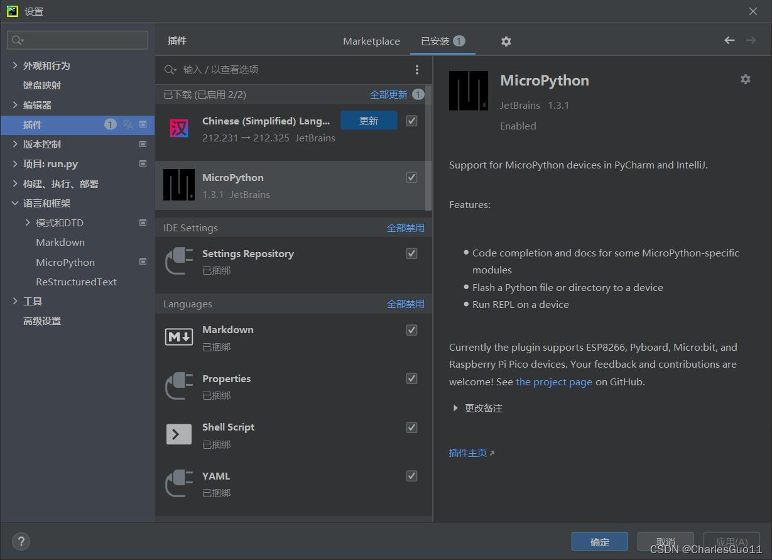Screen dimensions: 772x560
Task: Click the YAML plugin icon
Action: pyautogui.click(x=179, y=483)
